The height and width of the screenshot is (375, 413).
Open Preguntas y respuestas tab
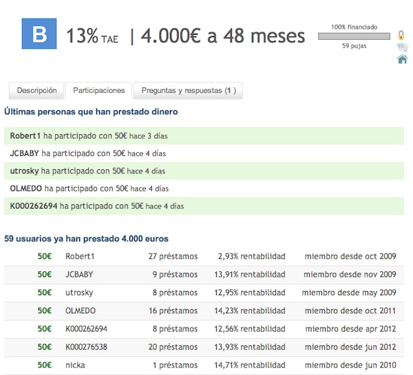coord(187,90)
